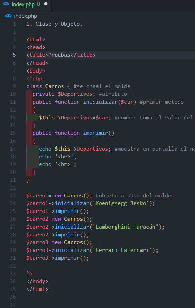
Task: Click the 'Lamborghini Huracán' string argument
Action: (126, 227)
